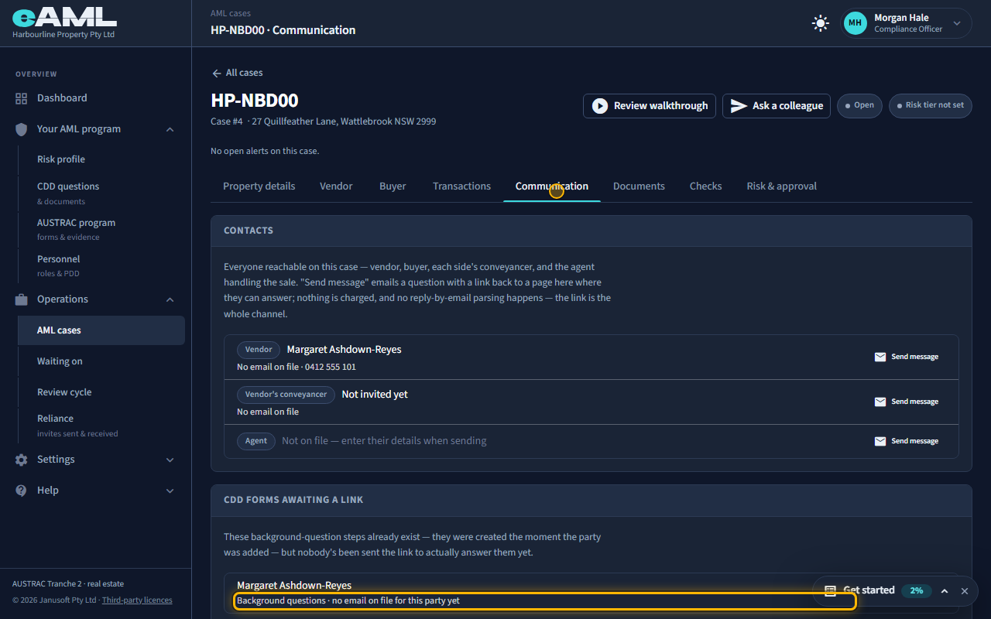Select Waiting on in the sidebar
The height and width of the screenshot is (619, 991).
[x=101, y=361]
